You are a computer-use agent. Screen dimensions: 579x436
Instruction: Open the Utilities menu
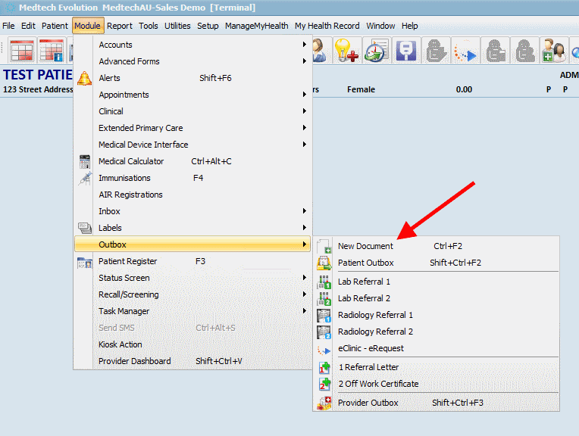pyautogui.click(x=177, y=26)
